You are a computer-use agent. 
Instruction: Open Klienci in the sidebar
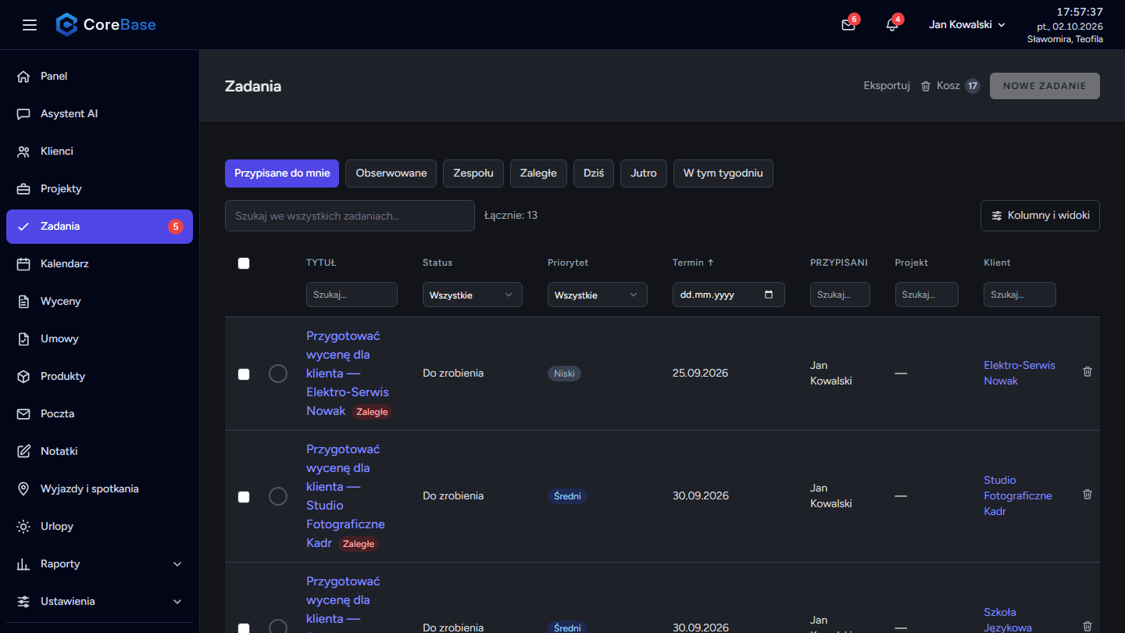click(99, 151)
